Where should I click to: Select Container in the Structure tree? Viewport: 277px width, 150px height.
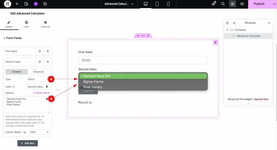tap(248, 30)
